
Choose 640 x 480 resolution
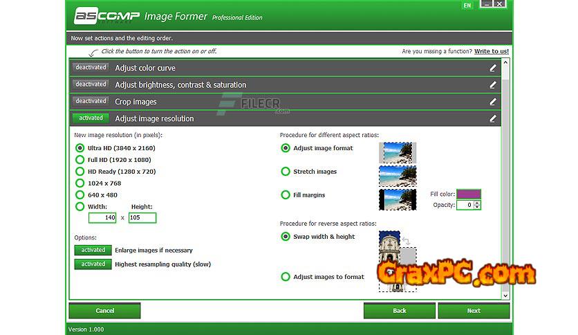tap(80, 195)
